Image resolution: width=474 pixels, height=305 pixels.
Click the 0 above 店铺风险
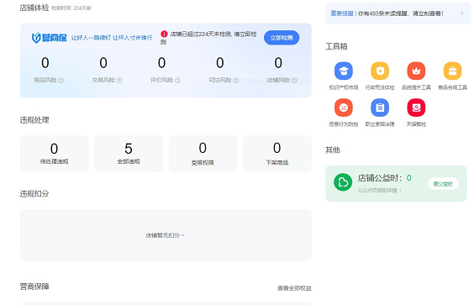tap(278, 63)
